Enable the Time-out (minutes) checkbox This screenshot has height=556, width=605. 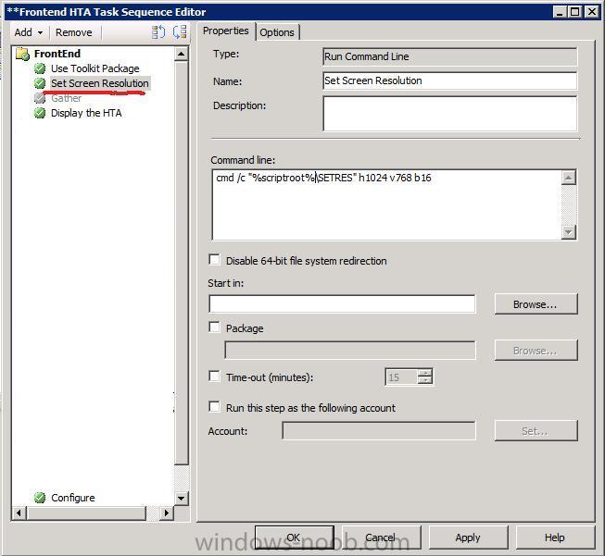coord(214,376)
